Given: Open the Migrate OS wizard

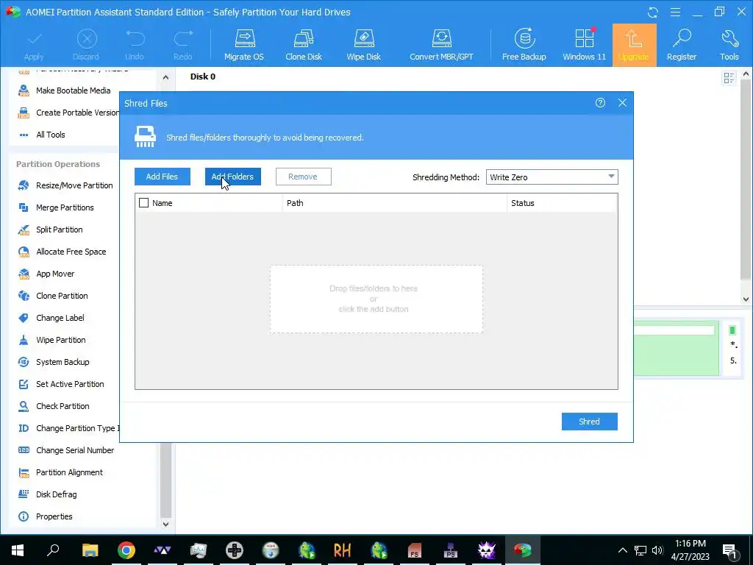Looking at the screenshot, I should coord(244,45).
